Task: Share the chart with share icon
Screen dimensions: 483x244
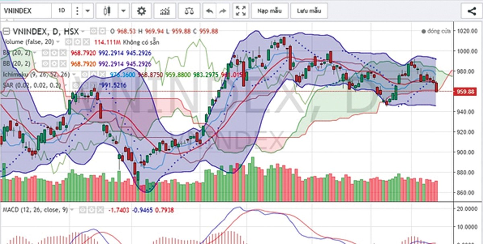Action: pos(472,11)
